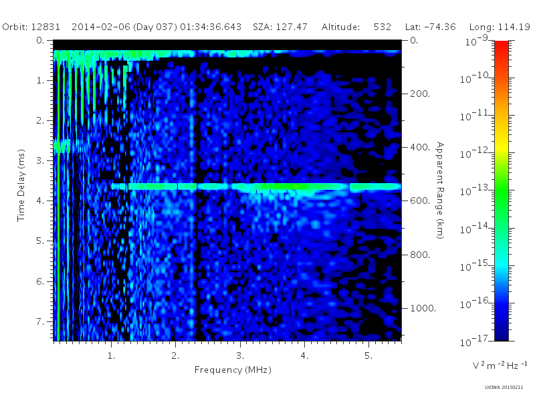Image resolution: width=535 pixels, height=401 pixels.
Task: Click the red top of the colorbar
Action: pyautogui.click(x=502, y=46)
